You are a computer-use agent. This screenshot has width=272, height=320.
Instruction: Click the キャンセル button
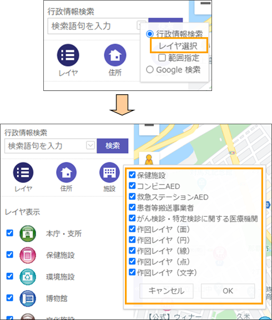click(167, 291)
